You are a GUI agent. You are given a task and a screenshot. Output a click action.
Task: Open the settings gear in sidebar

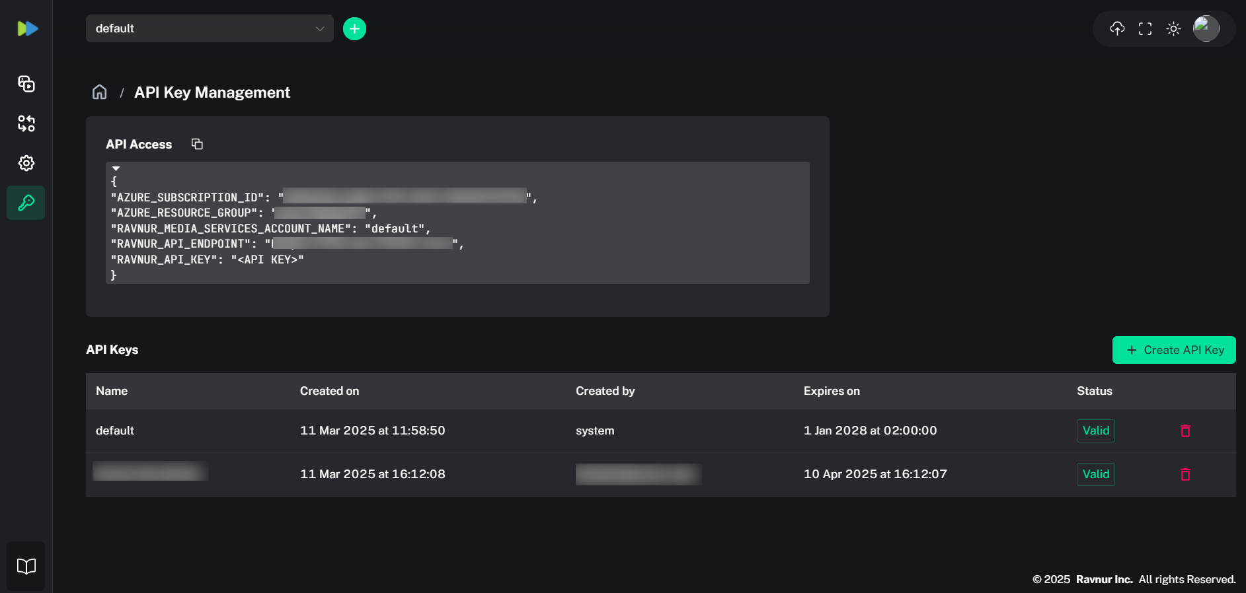tap(26, 163)
